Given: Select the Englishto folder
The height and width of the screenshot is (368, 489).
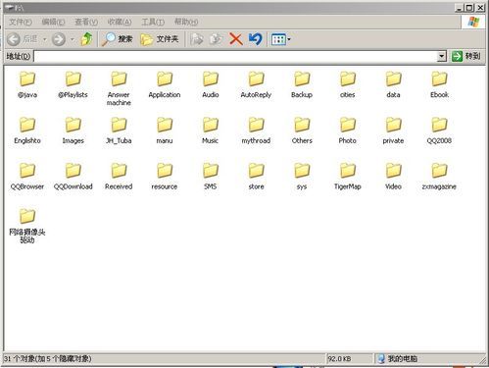Looking at the screenshot, I should tap(27, 131).
